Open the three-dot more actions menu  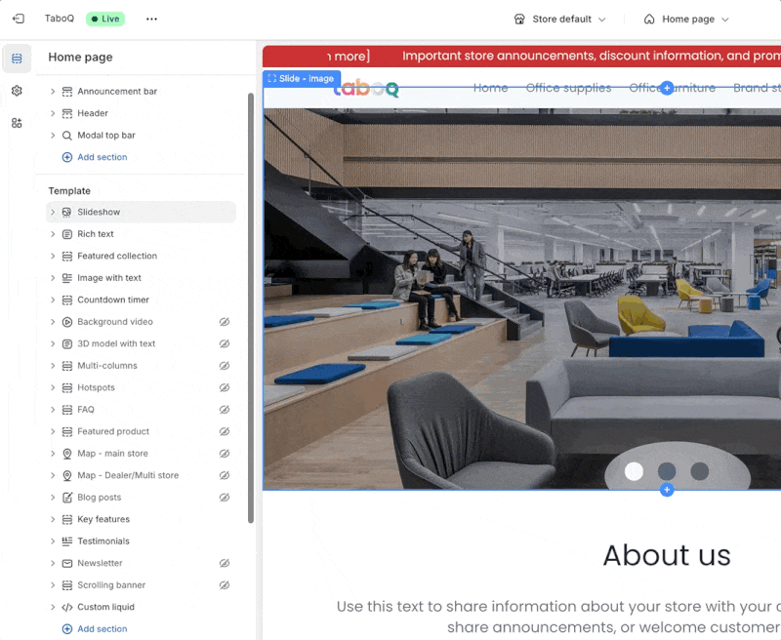(x=151, y=19)
